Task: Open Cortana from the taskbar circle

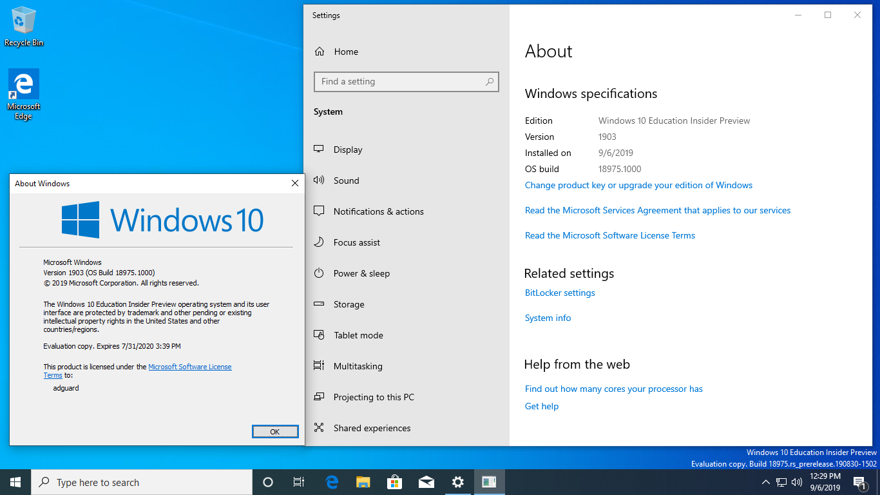Action: pos(268,482)
